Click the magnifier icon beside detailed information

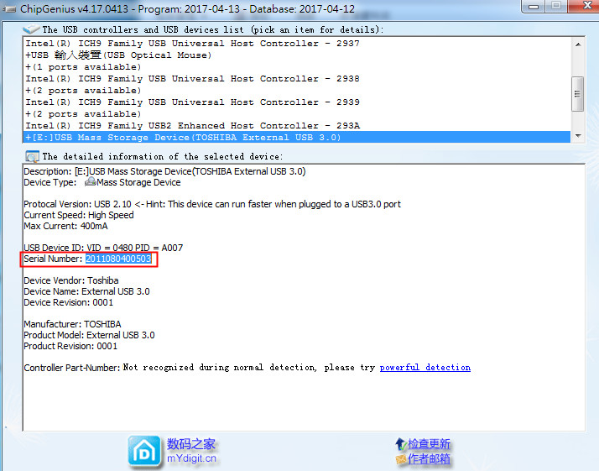32,156
